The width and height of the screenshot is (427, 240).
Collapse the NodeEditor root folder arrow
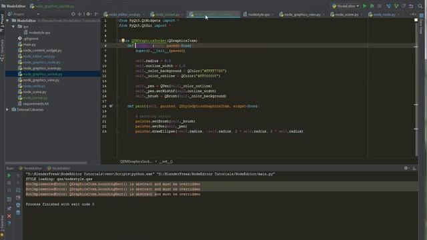[x=7, y=21]
